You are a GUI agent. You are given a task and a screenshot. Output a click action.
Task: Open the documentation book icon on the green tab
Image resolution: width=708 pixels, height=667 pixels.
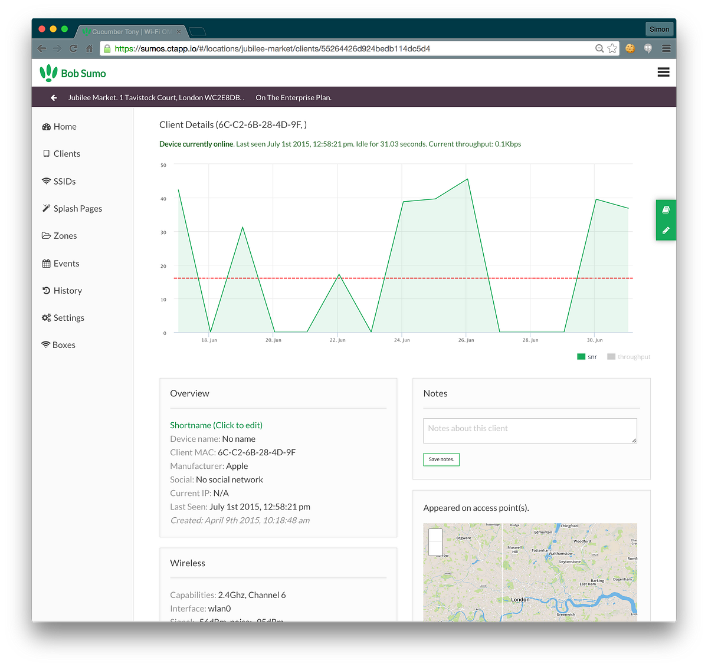(x=666, y=210)
